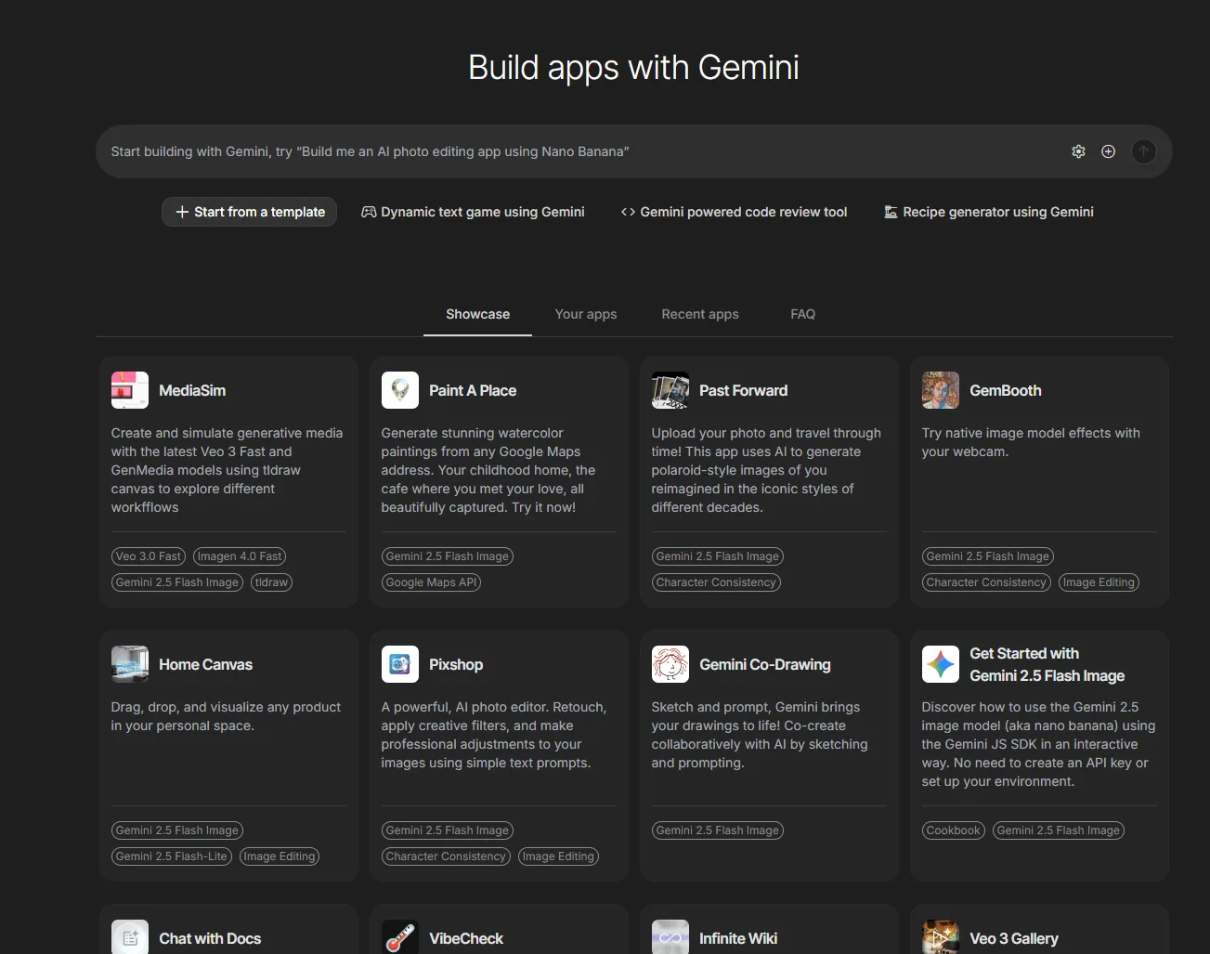Image resolution: width=1210 pixels, height=954 pixels.
Task: Click "Sketch and prompt" Co-Drawing description
Action: 760,735
